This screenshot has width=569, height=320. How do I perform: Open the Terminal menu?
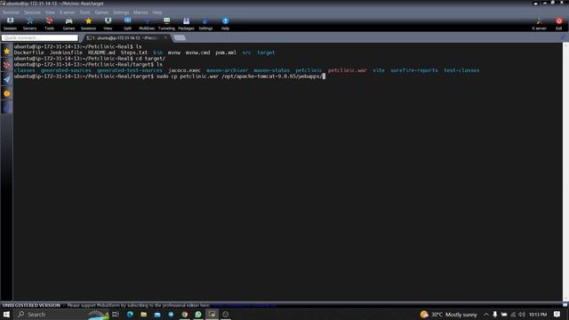click(11, 12)
